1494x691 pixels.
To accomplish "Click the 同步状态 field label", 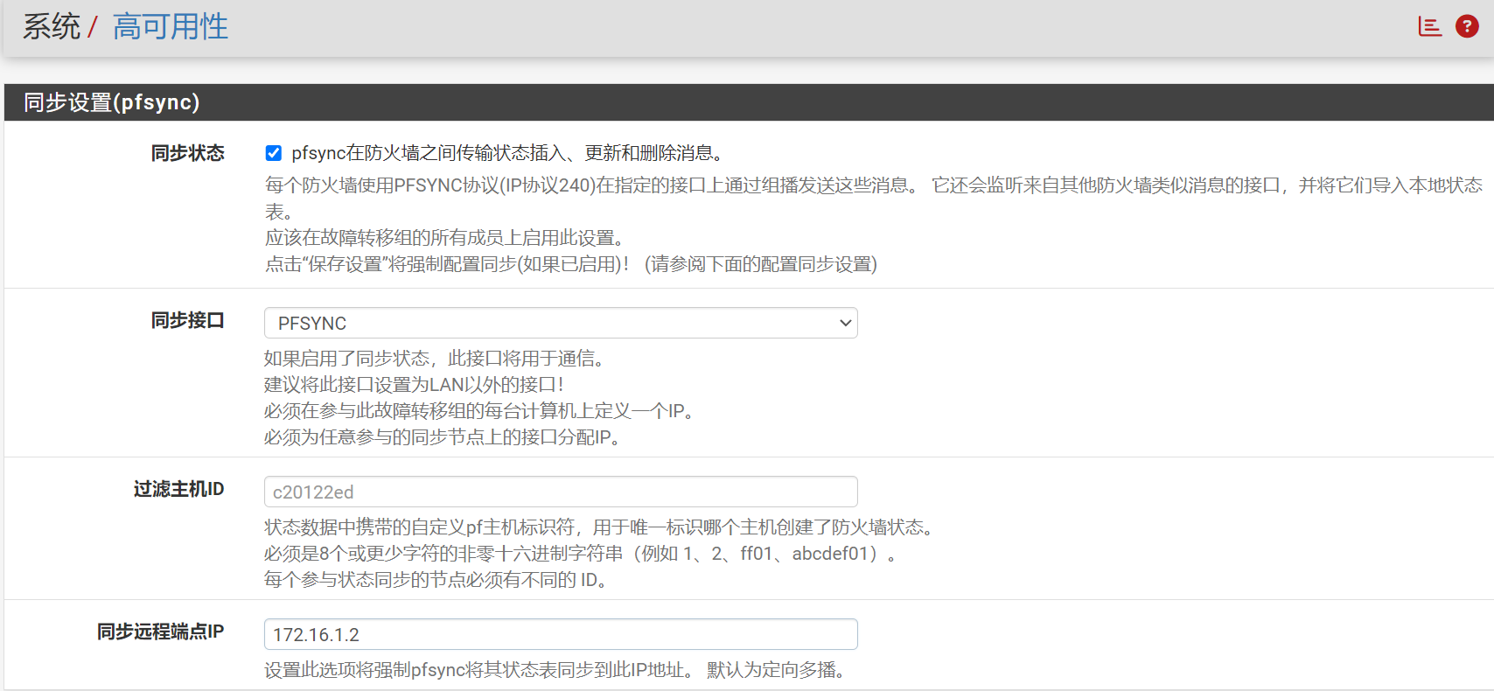I will 187,153.
